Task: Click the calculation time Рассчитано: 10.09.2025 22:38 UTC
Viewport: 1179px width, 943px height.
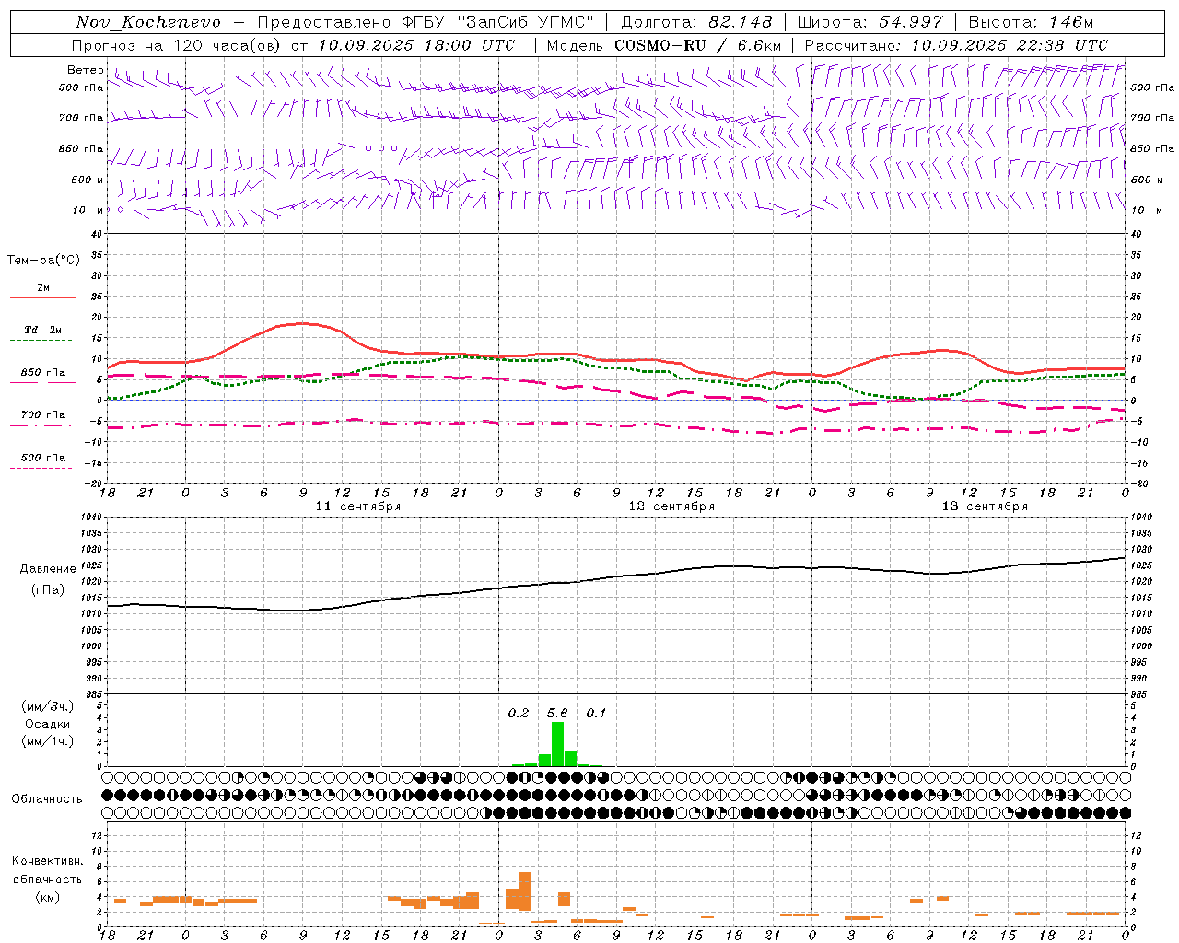Action: [956, 45]
